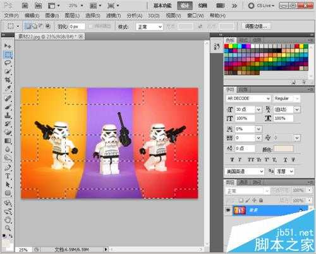Image resolution: width=316 pixels, height=254 pixels.
Task: Hide the Background layer with eye icon
Action: point(228,211)
